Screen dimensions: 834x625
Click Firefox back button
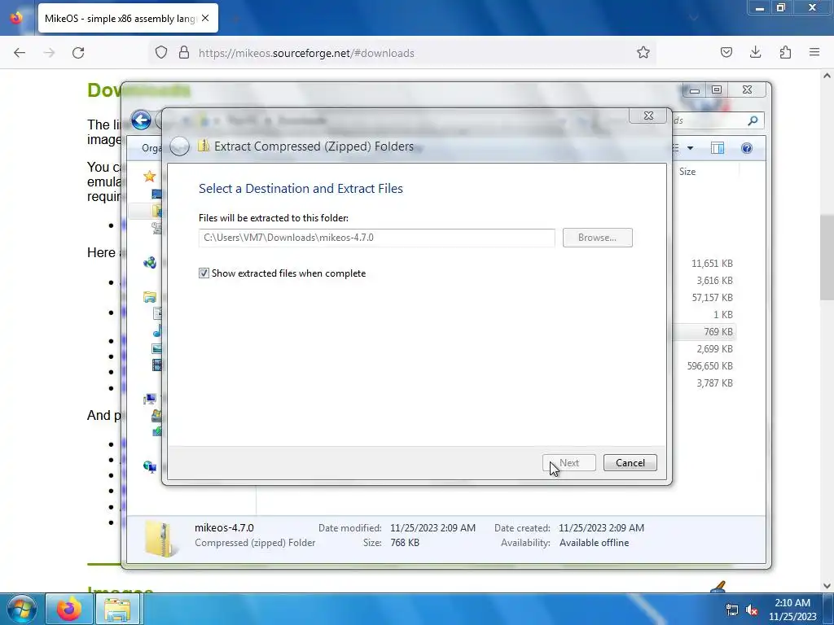pyautogui.click(x=20, y=53)
